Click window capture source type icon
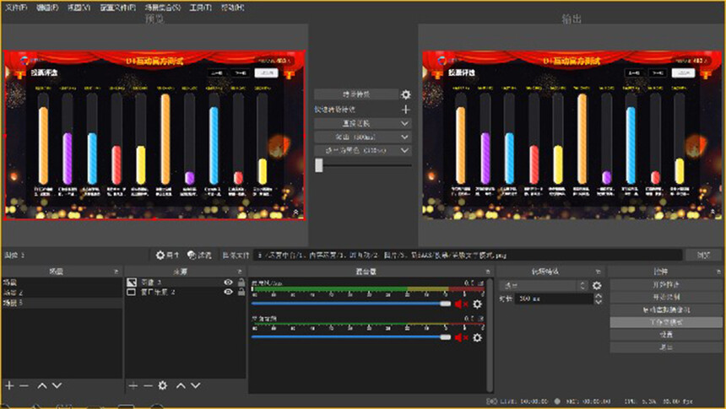Image resolution: width=726 pixels, height=409 pixels. [132, 293]
